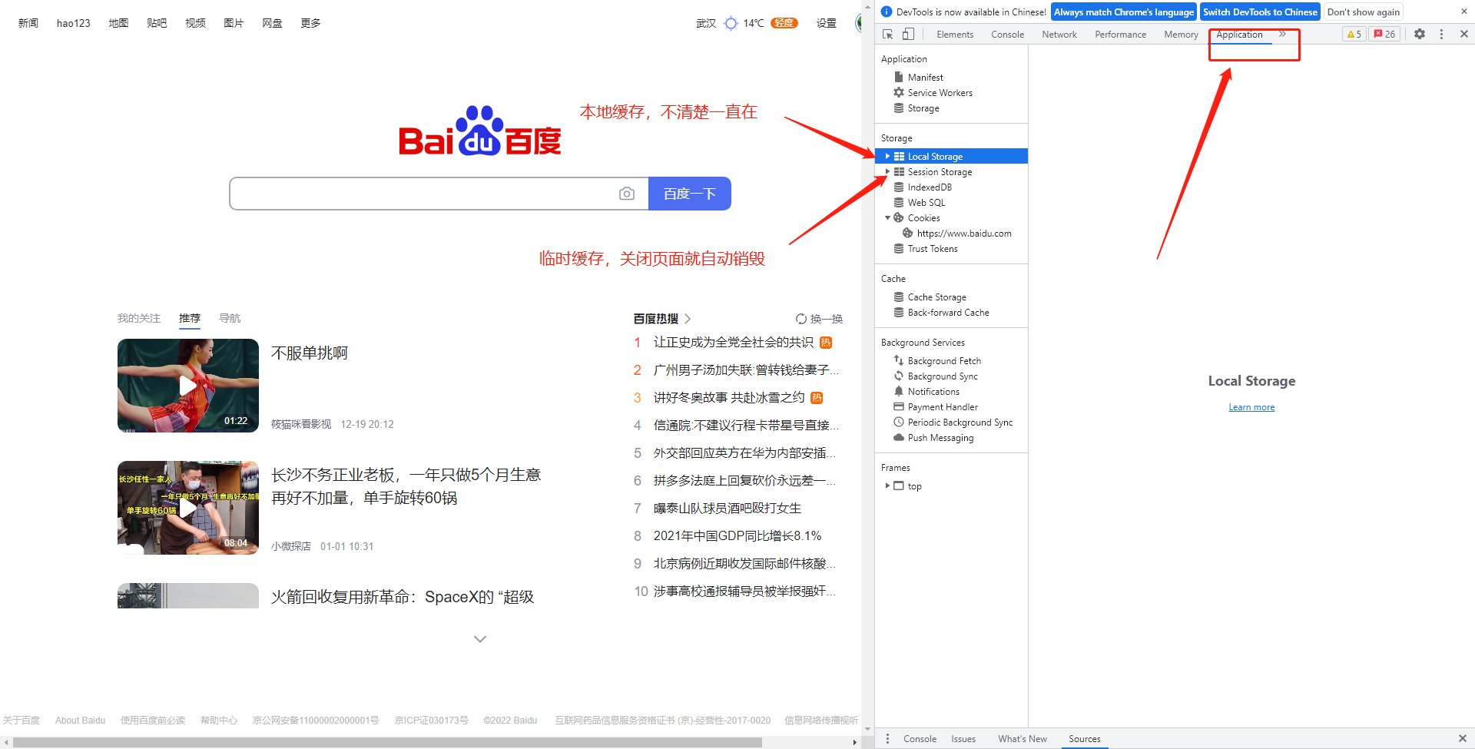Click the page horizontal scrollbar
The height and width of the screenshot is (749, 1475).
coord(388,742)
